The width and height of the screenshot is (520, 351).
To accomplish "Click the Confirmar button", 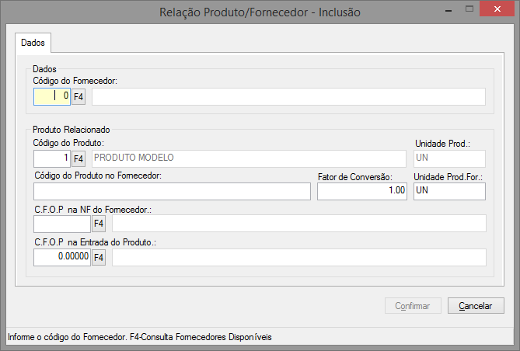I will click(413, 306).
